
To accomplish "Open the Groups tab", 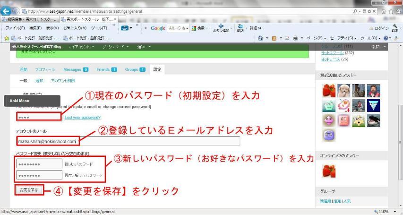I will (135, 69).
